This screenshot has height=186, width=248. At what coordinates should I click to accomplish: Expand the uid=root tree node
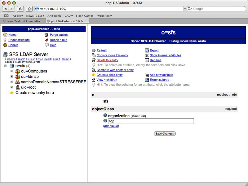point(12,87)
